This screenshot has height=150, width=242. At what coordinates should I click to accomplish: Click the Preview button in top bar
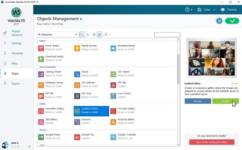click(x=229, y=9)
